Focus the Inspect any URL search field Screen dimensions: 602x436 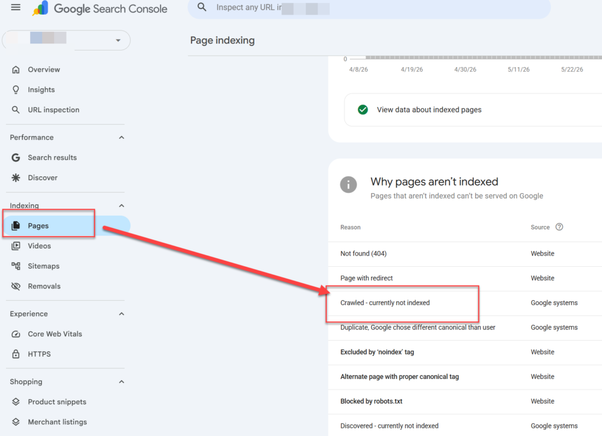click(369, 8)
